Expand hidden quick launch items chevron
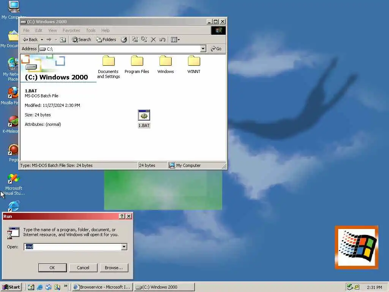 [x=65, y=286]
